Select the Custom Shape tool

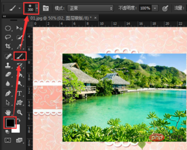(20, 103)
